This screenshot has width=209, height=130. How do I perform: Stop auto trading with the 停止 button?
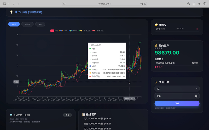tap(67, 115)
